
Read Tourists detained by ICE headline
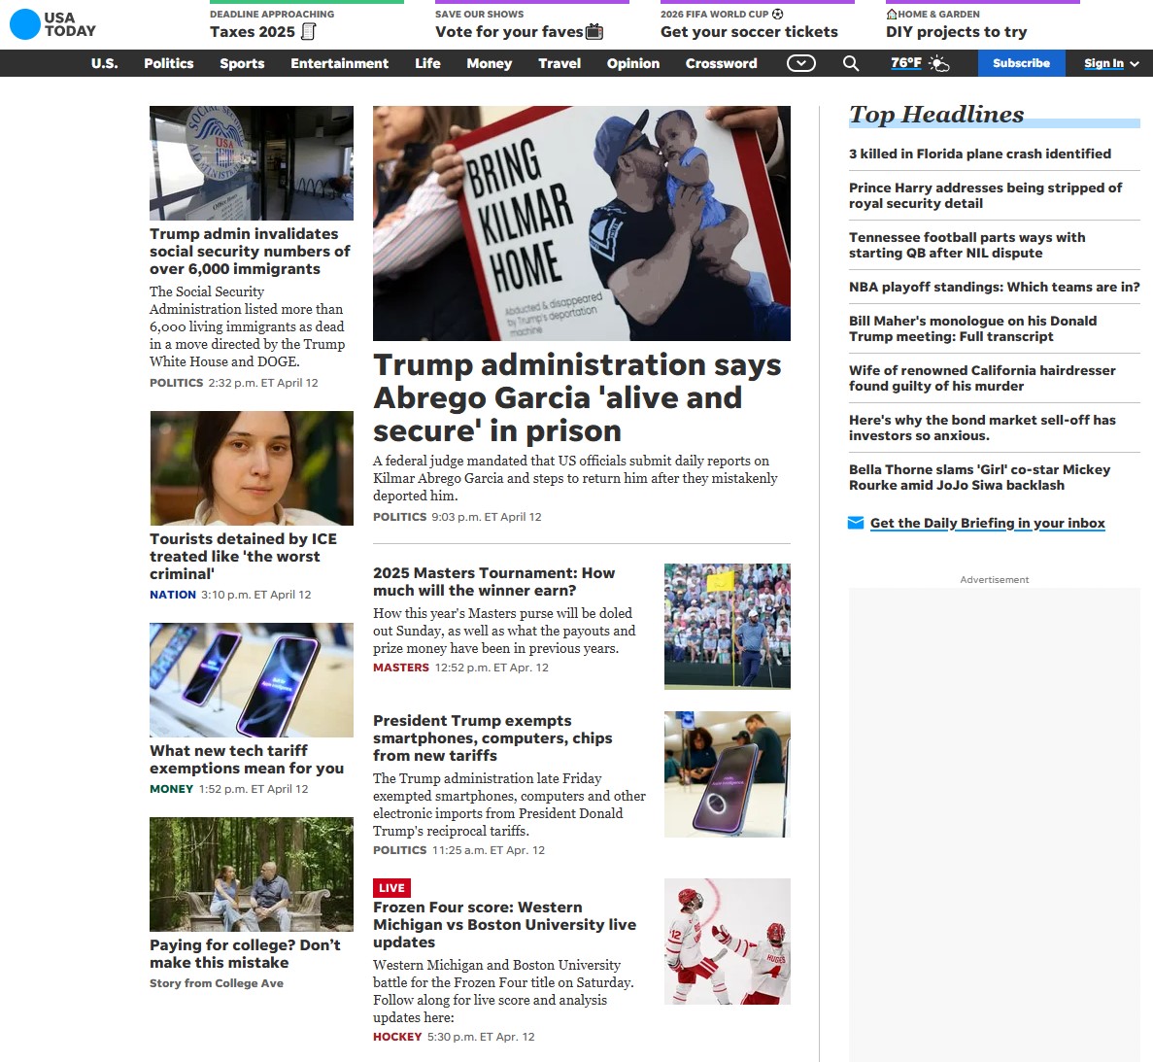pyautogui.click(x=244, y=557)
